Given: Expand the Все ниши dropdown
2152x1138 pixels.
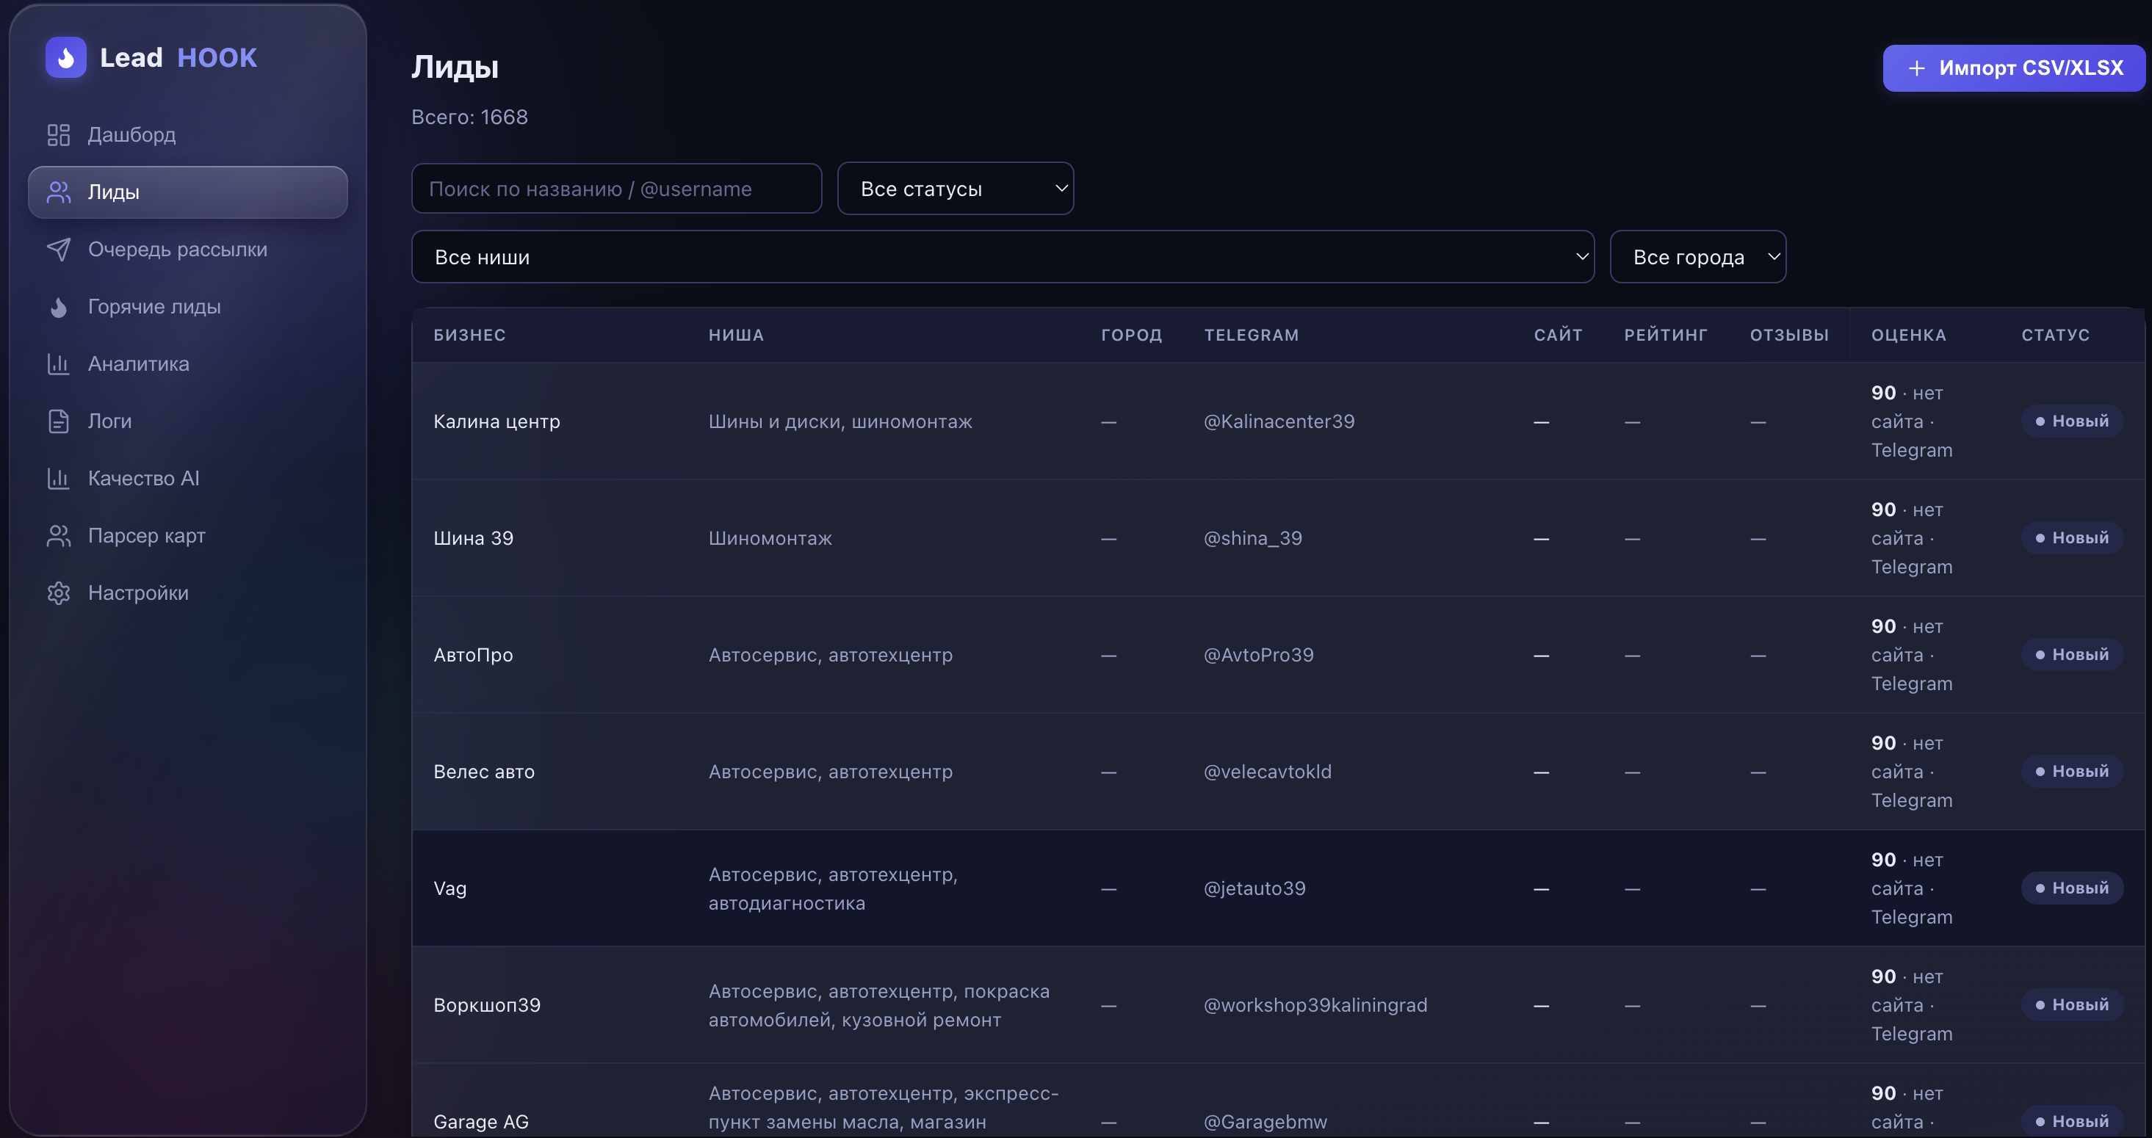Looking at the screenshot, I should click(x=1003, y=257).
